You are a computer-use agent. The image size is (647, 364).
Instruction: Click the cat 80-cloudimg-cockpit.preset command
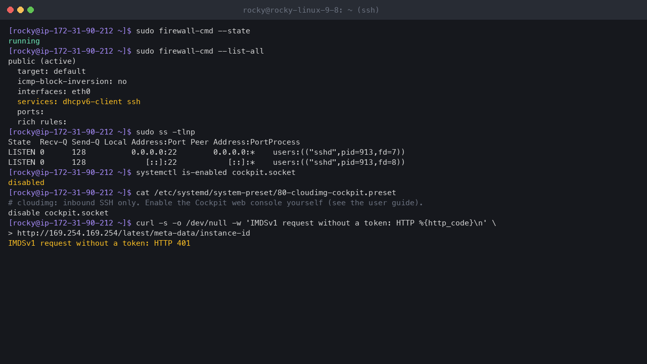click(266, 193)
